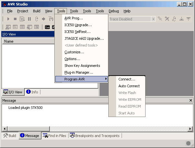The width and height of the screenshot is (195, 148).
Task: Click the Write EEPROM submenu item
Action: click(x=127, y=100)
